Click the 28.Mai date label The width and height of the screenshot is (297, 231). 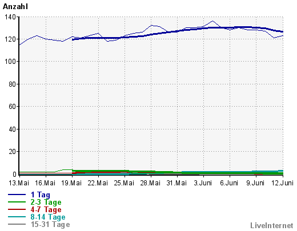click(150, 183)
